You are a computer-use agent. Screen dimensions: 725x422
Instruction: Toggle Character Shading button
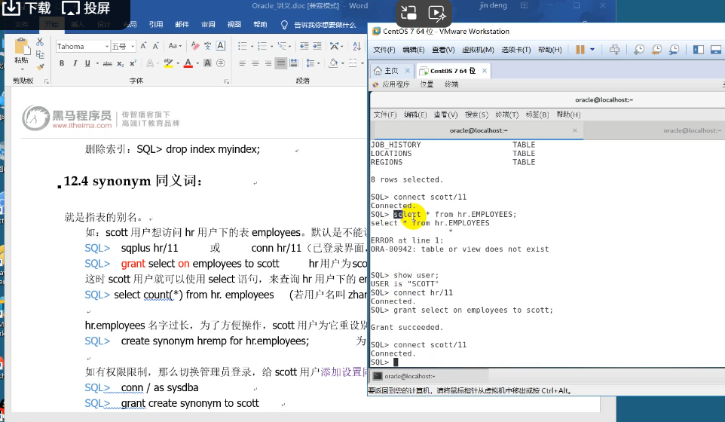pos(207,63)
